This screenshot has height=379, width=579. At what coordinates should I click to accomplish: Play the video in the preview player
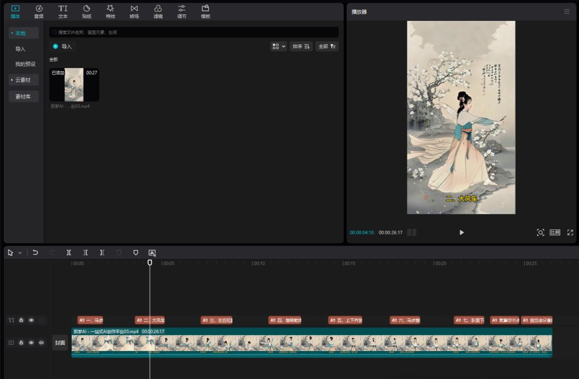[462, 233]
